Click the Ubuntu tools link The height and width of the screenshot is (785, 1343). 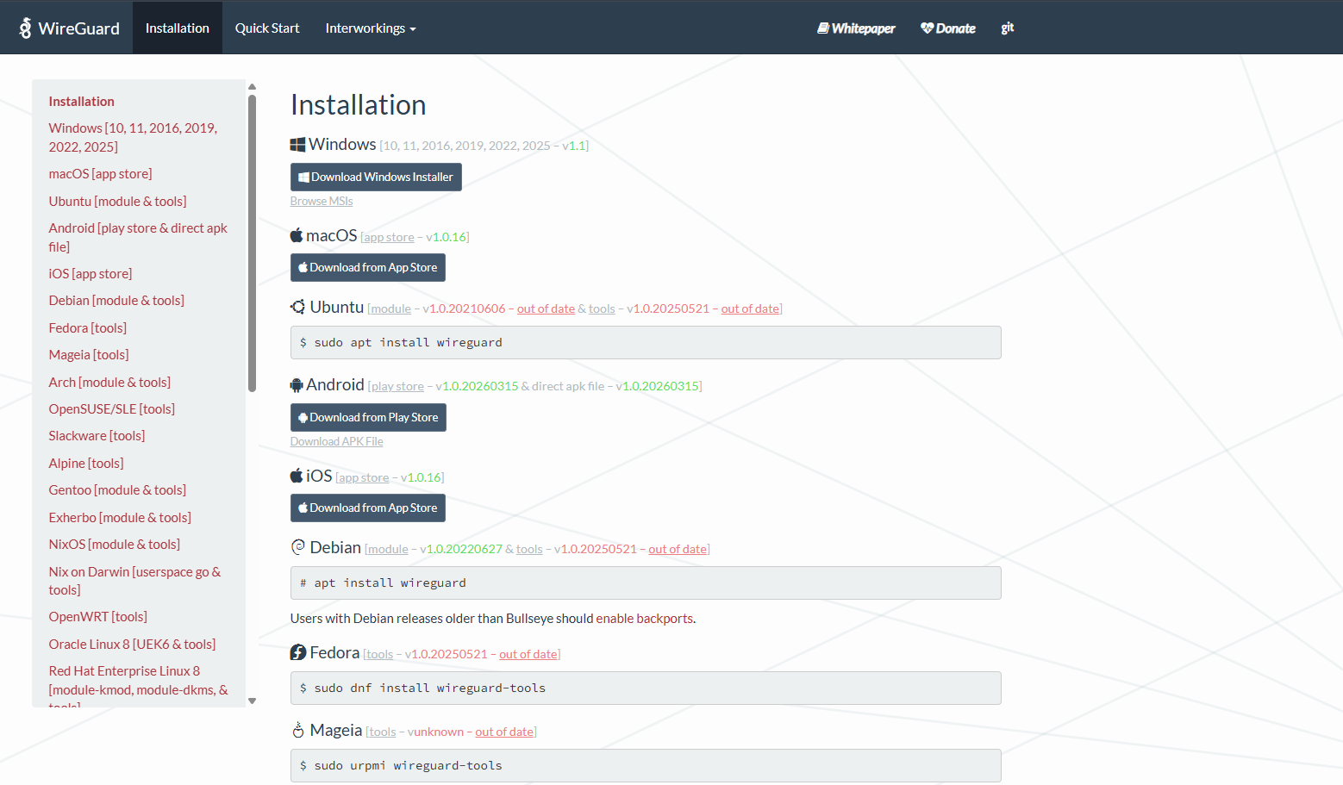602,308
